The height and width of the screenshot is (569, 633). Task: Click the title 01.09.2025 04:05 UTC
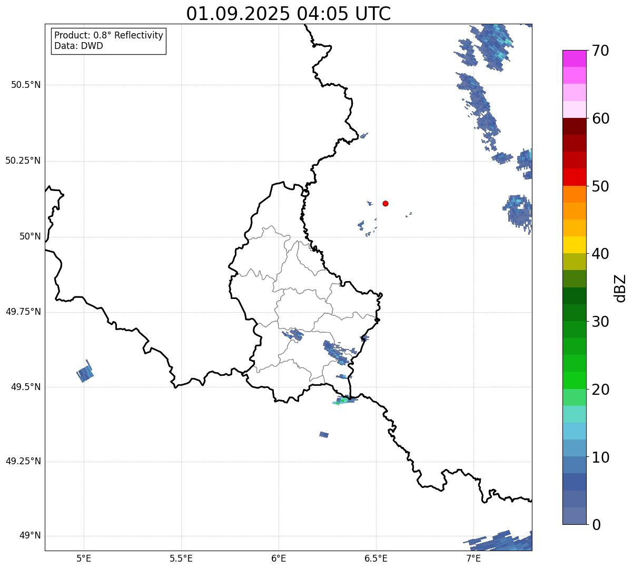pos(289,14)
